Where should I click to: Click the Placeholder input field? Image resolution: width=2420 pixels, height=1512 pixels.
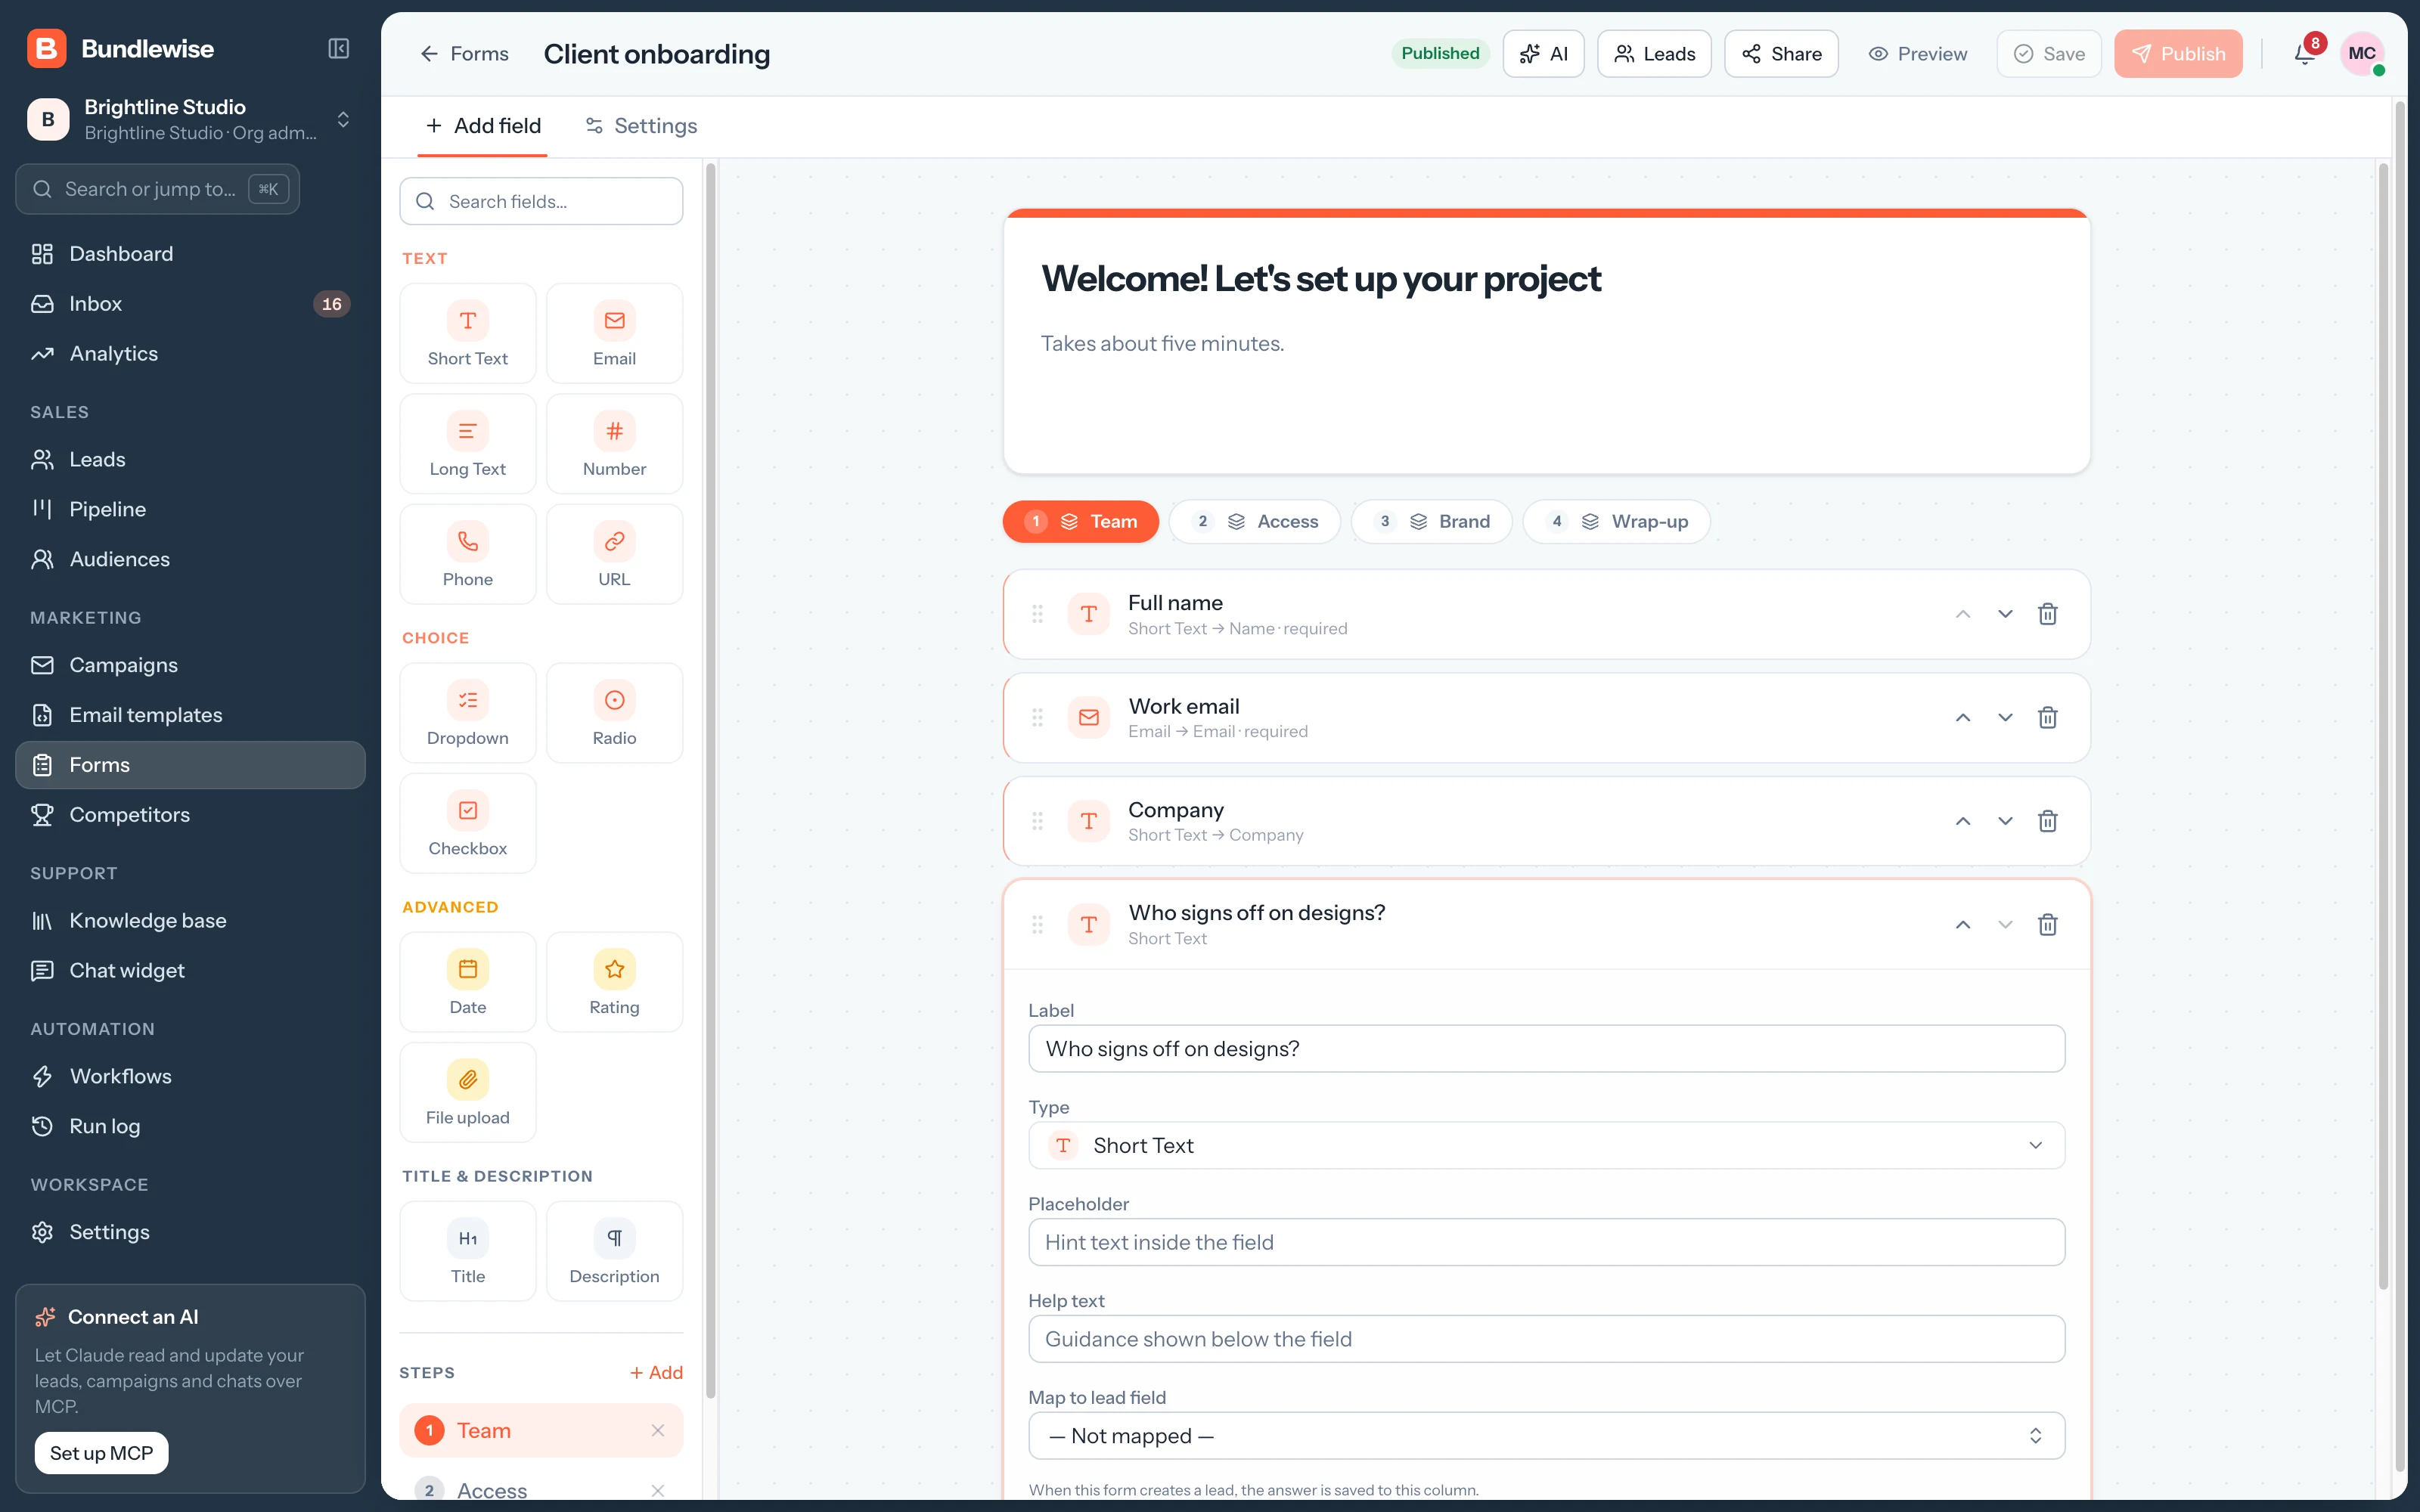pyautogui.click(x=1546, y=1242)
